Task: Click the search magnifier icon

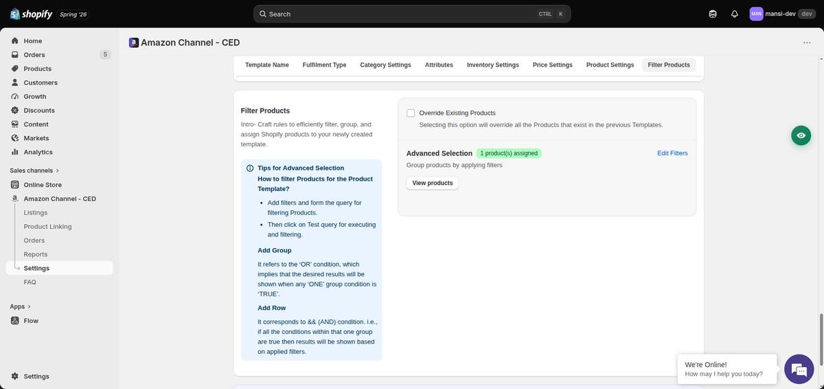Action: (263, 14)
